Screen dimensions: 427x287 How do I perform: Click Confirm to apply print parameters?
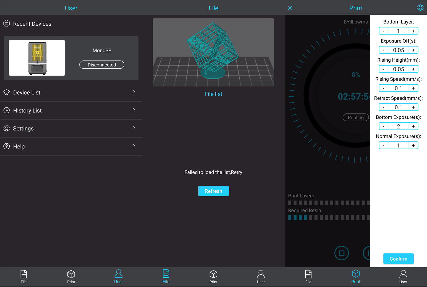coord(398,259)
